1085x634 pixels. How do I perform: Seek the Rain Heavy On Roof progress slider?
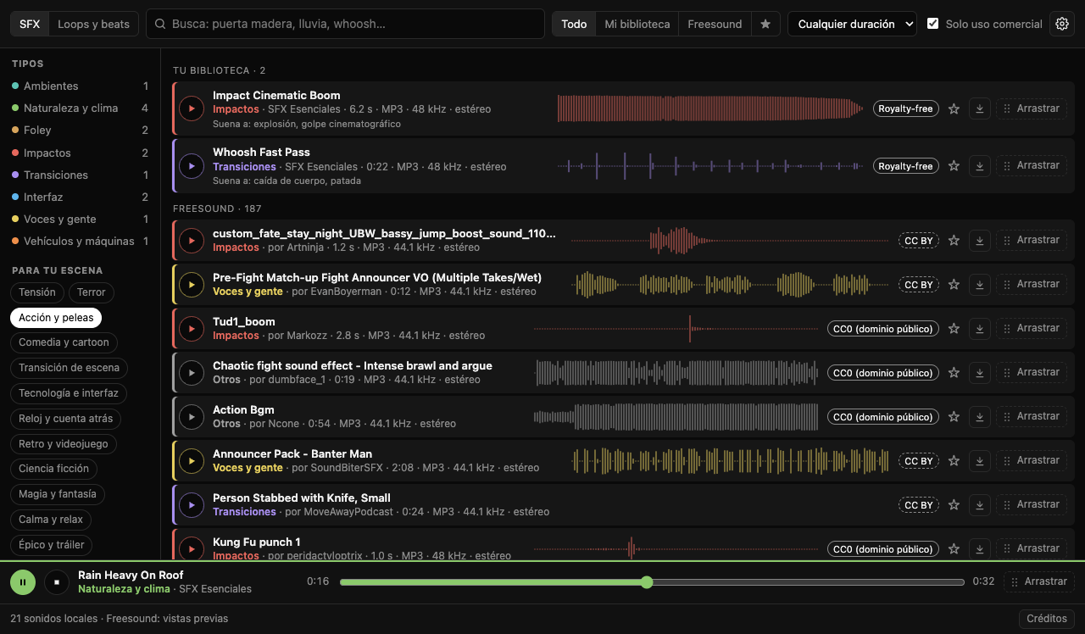tap(652, 581)
